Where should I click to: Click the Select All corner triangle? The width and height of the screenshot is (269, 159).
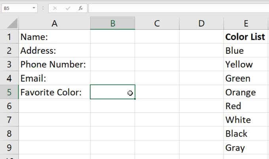pos(13,24)
